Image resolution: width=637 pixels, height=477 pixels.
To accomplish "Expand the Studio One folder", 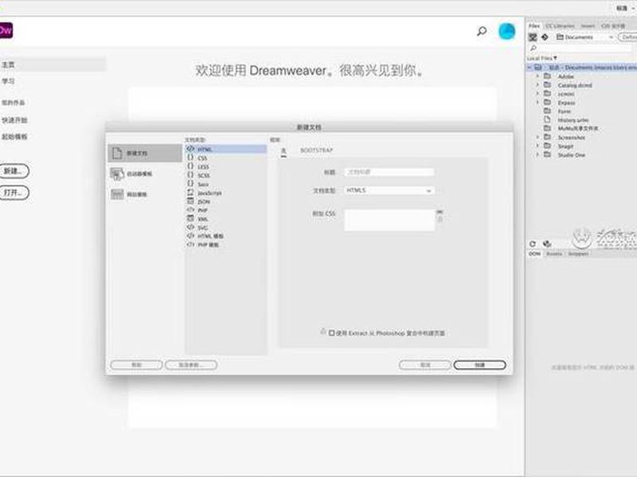I will click(x=537, y=155).
